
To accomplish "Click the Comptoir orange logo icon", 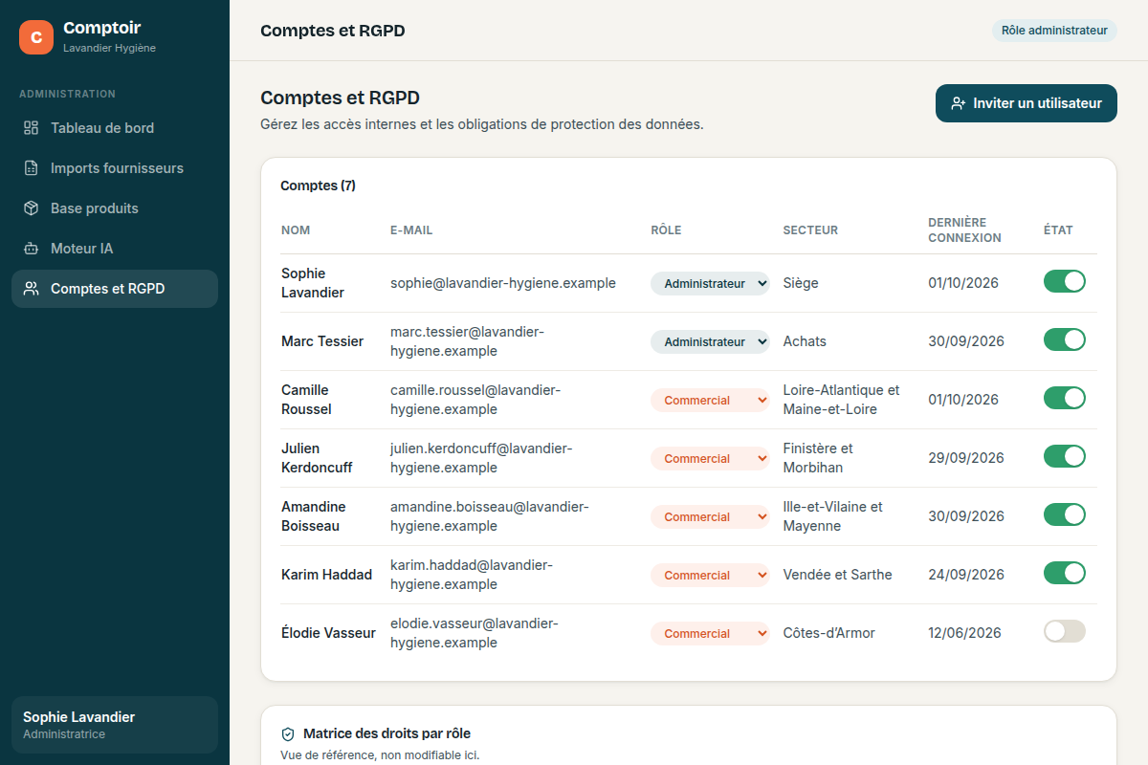I will tap(36, 37).
